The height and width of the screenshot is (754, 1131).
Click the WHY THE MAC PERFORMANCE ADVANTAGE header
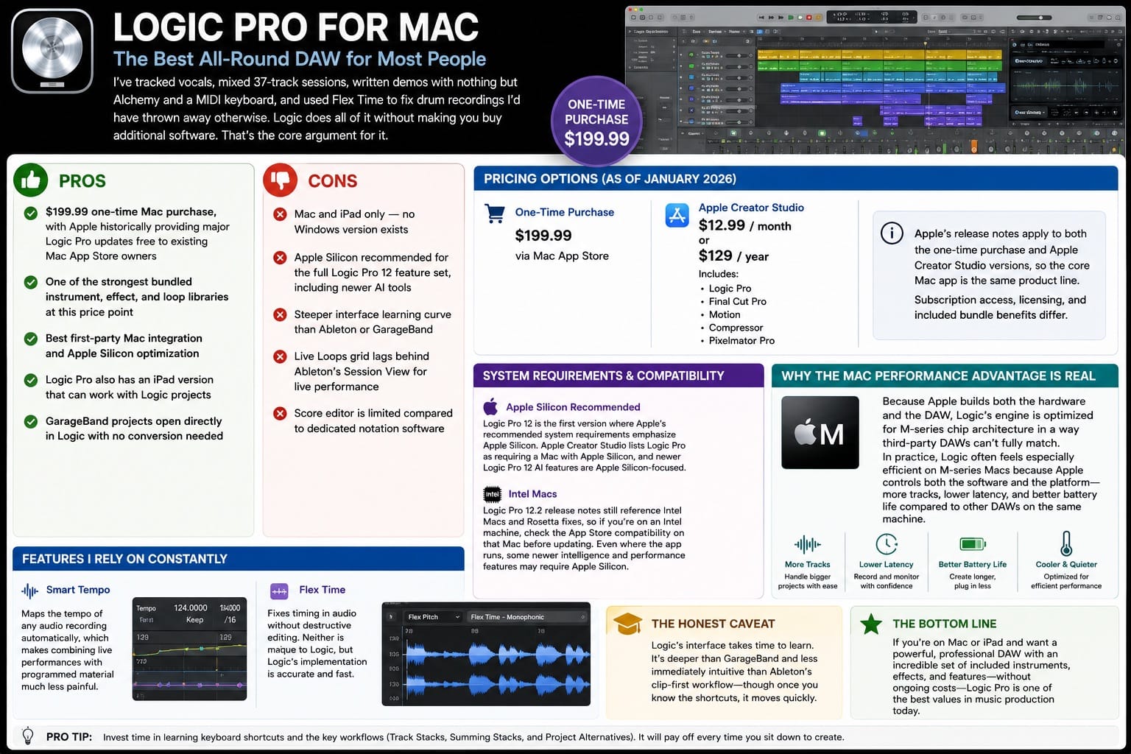tap(945, 376)
